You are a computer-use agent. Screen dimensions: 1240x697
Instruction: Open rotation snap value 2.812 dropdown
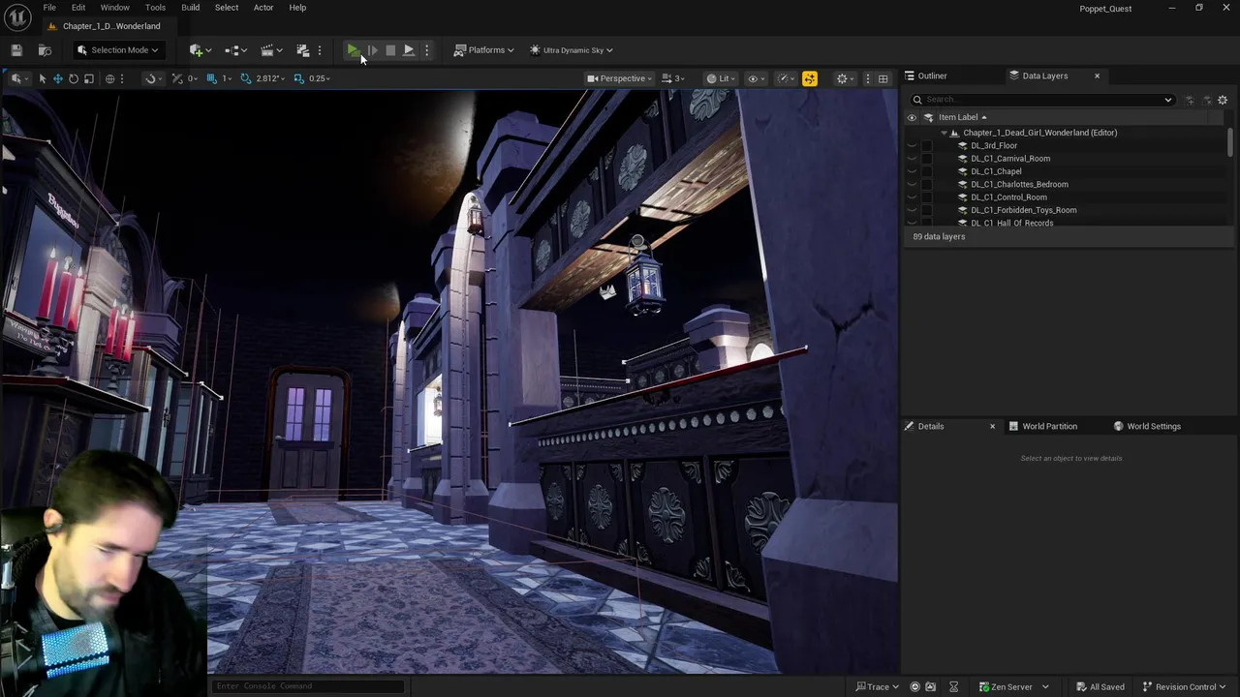pos(271,78)
